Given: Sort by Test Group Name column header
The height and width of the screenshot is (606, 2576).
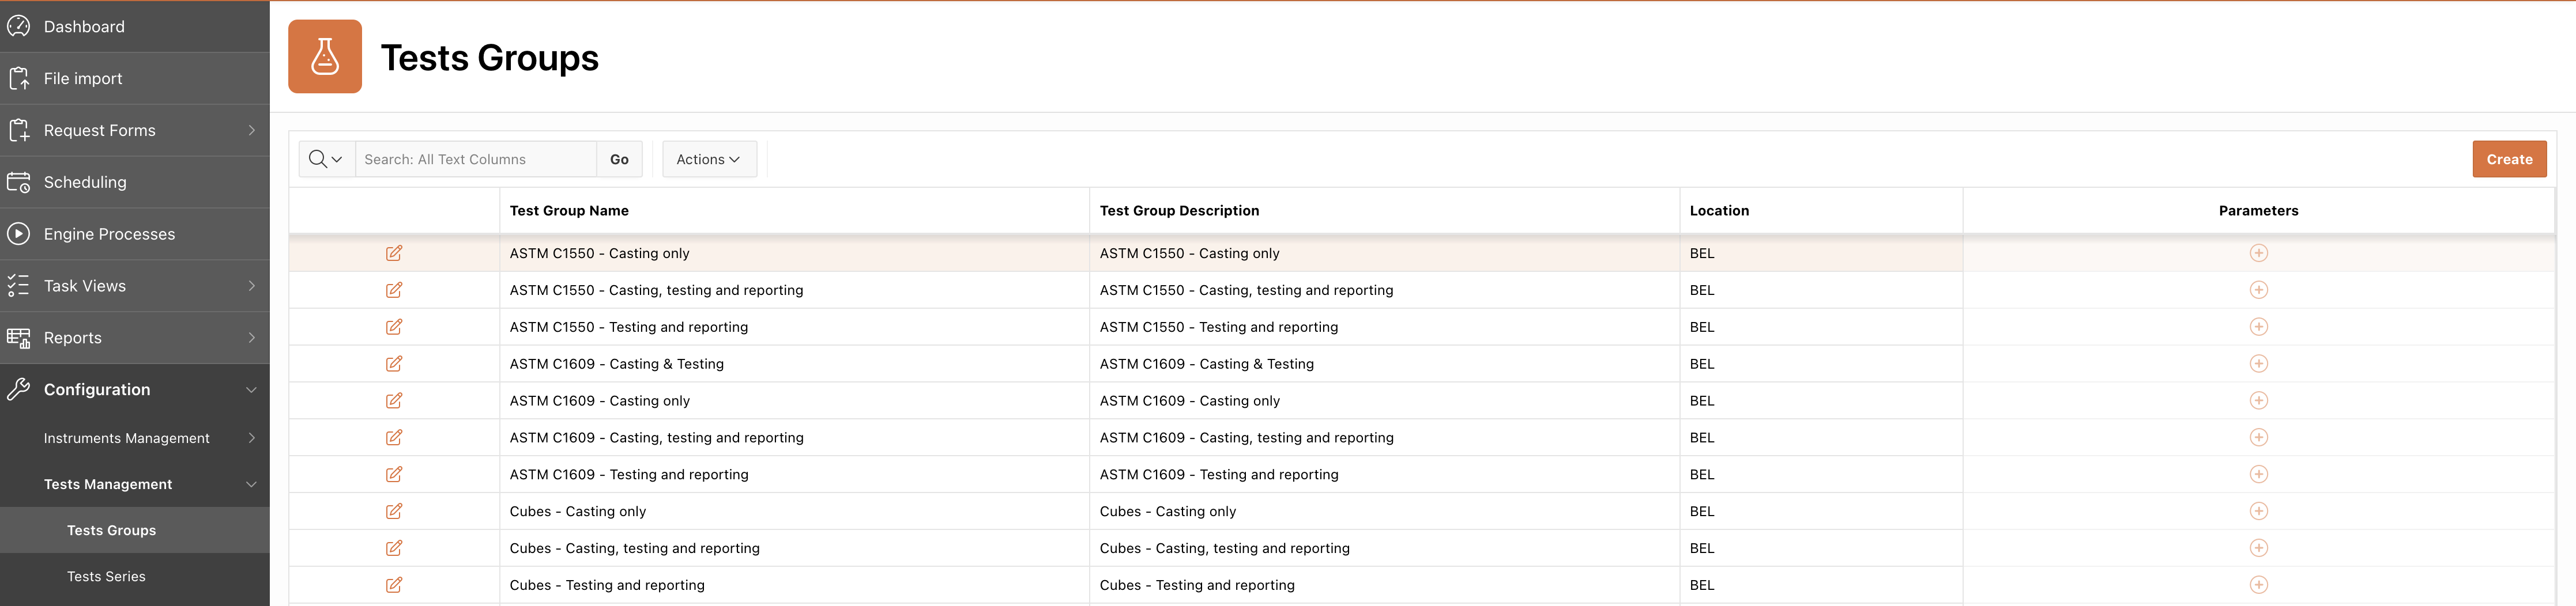Looking at the screenshot, I should [x=569, y=211].
